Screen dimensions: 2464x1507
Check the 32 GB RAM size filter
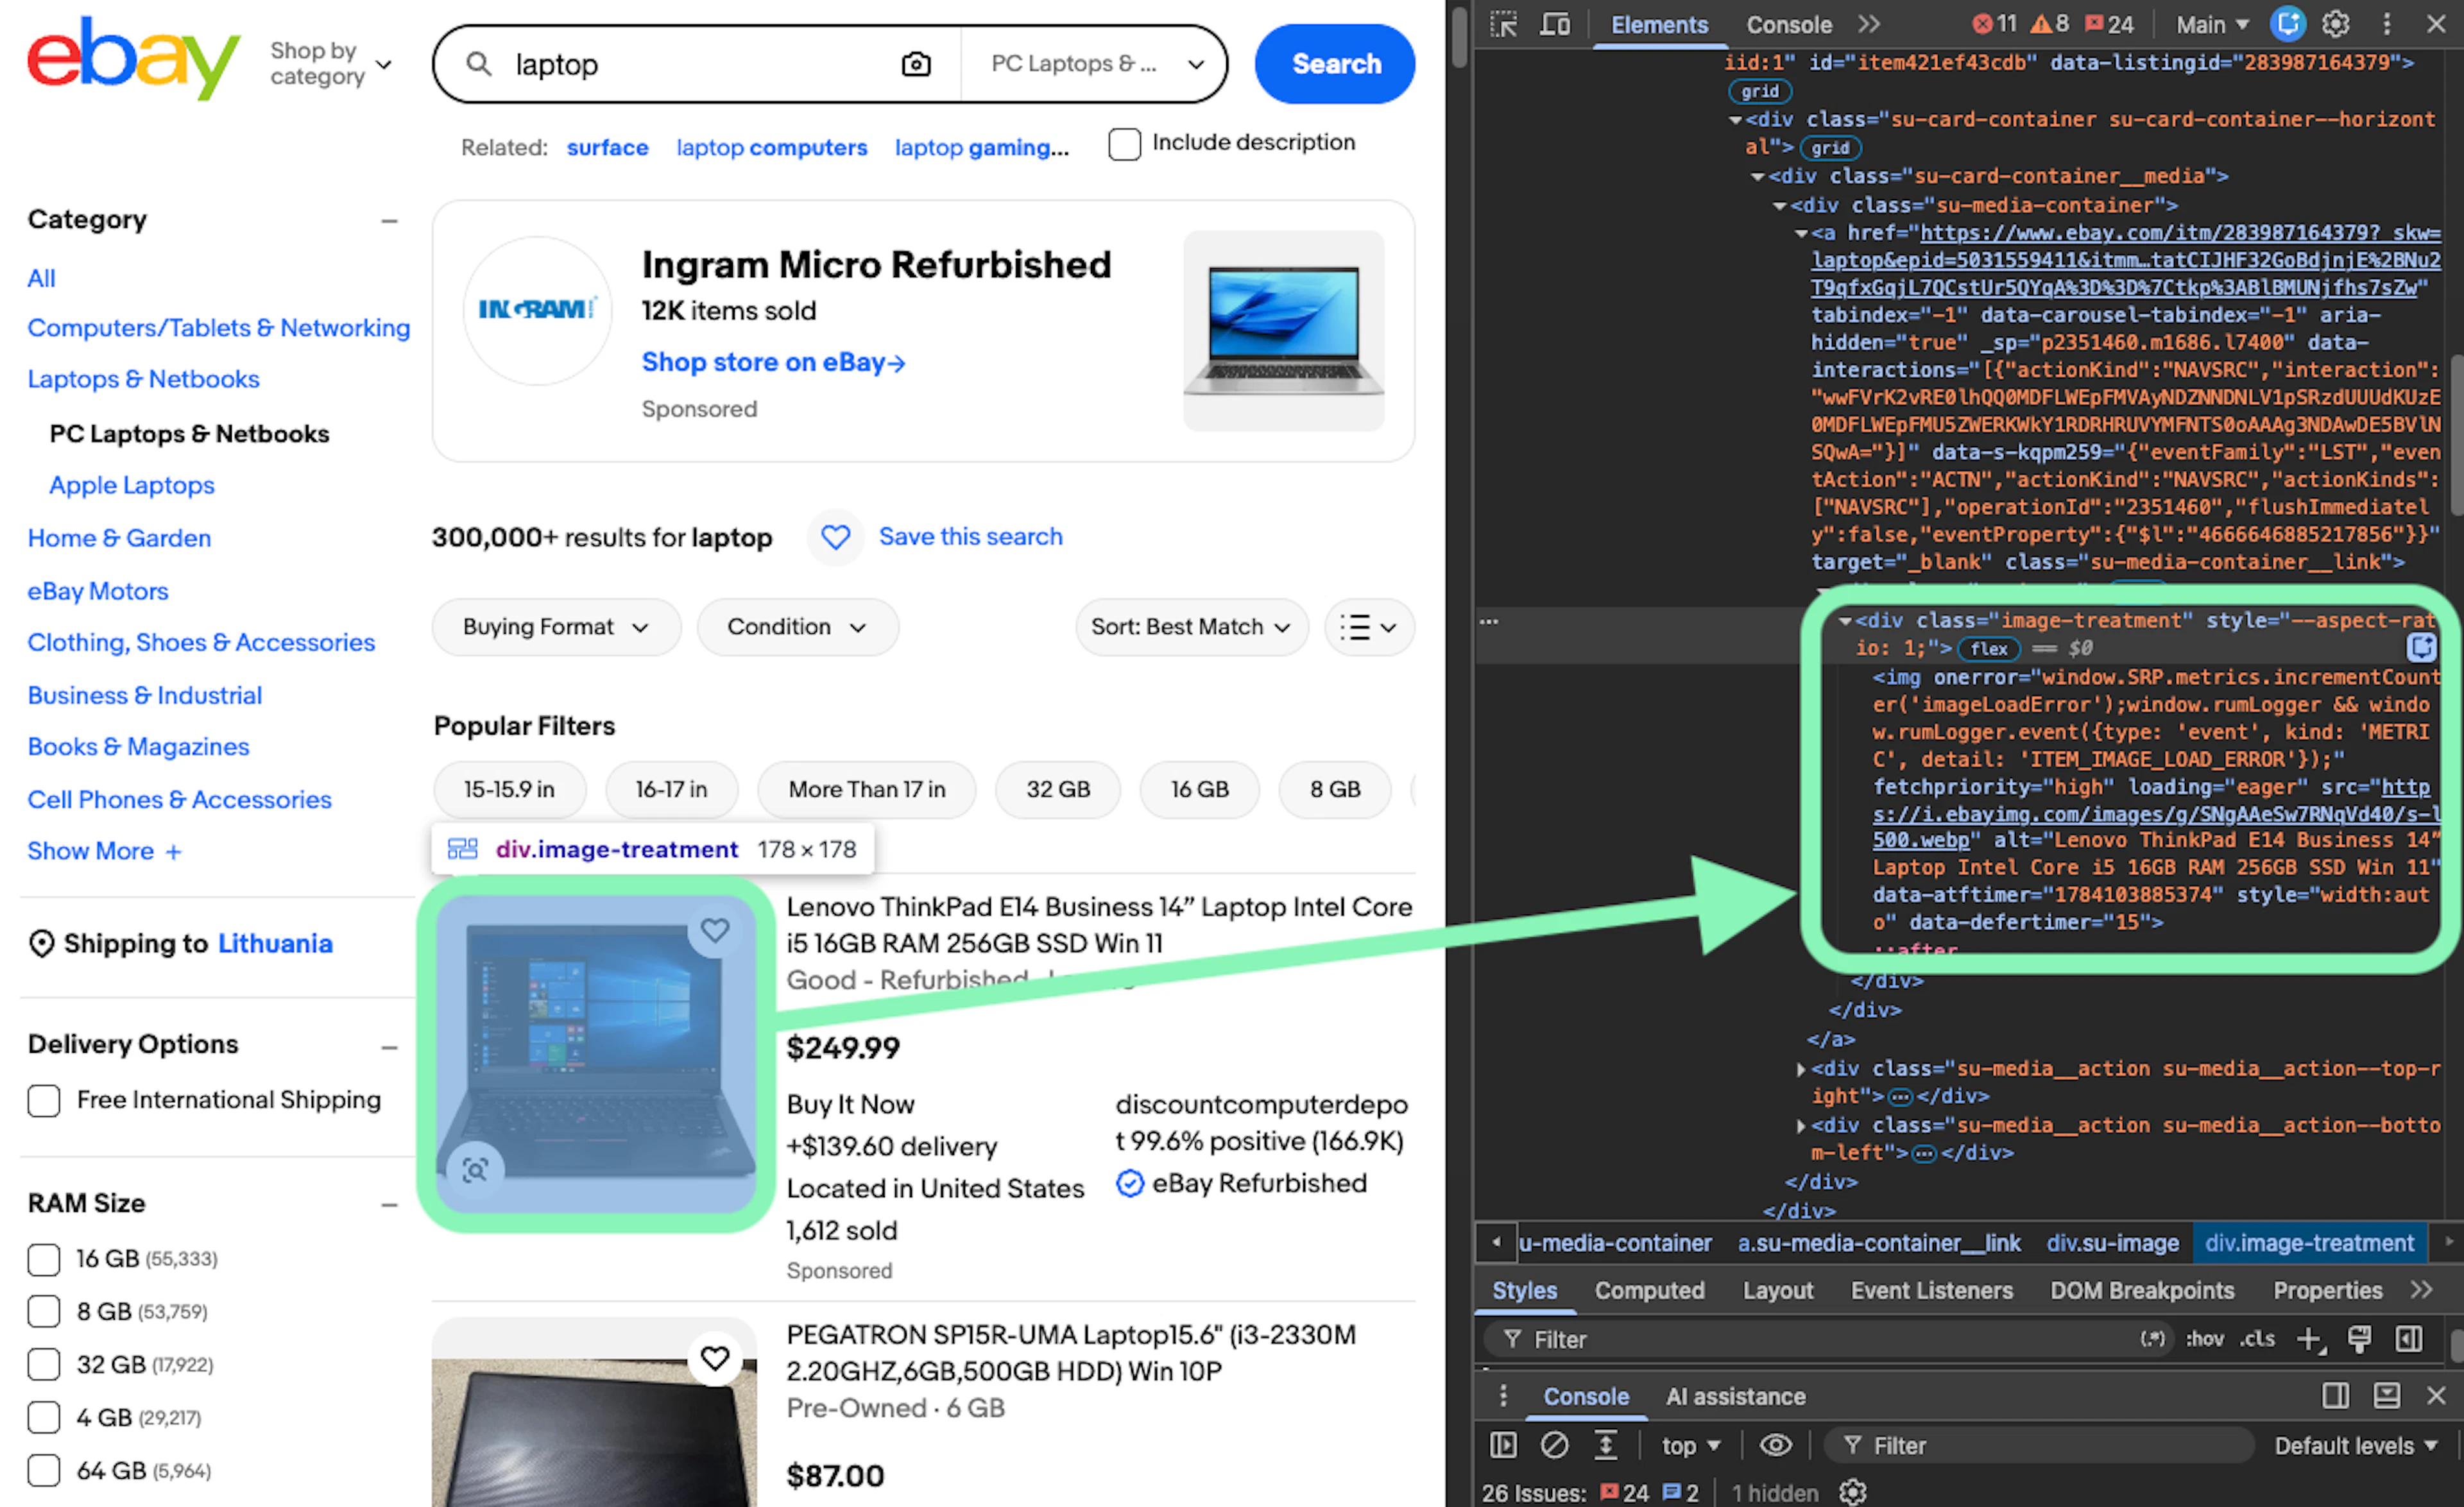coord(44,1364)
